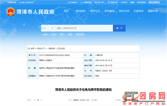Switch to traditional Chinese 繁體
Screen dimensions: 167x106
132,2
